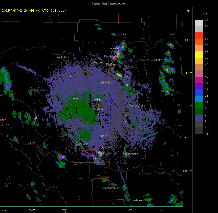The width and height of the screenshot is (218, 213).
Task: Click the Olds town label
Action: [x=98, y=100]
